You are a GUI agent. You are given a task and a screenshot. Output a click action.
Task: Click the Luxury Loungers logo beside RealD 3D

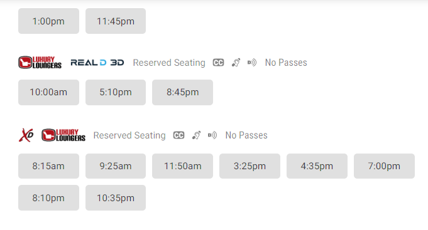point(40,62)
